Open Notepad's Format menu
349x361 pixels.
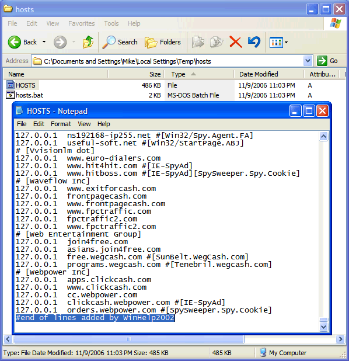[x=61, y=124]
